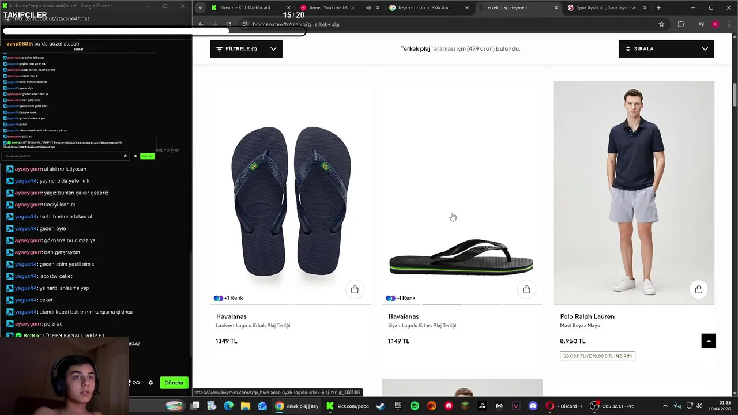
Task: Switch to kick.com popout in taskbar
Action: click(348, 406)
